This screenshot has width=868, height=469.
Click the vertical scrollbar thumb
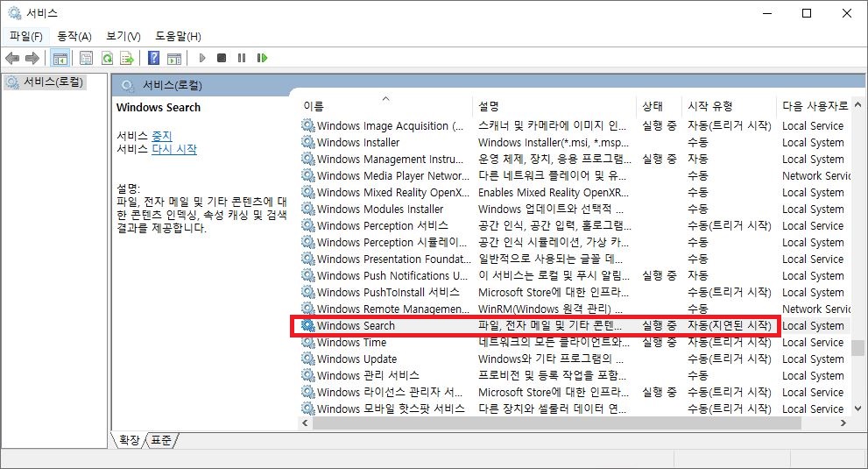[x=858, y=348]
